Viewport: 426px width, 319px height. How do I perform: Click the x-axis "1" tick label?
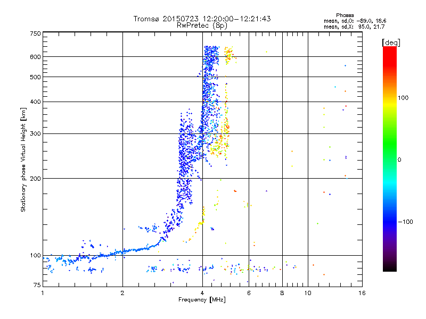[43, 293]
